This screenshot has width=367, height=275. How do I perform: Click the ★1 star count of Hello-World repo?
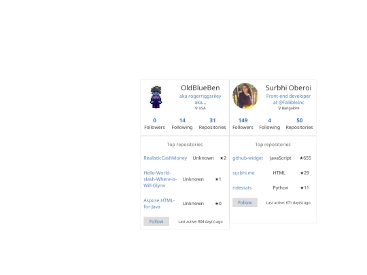point(218,179)
